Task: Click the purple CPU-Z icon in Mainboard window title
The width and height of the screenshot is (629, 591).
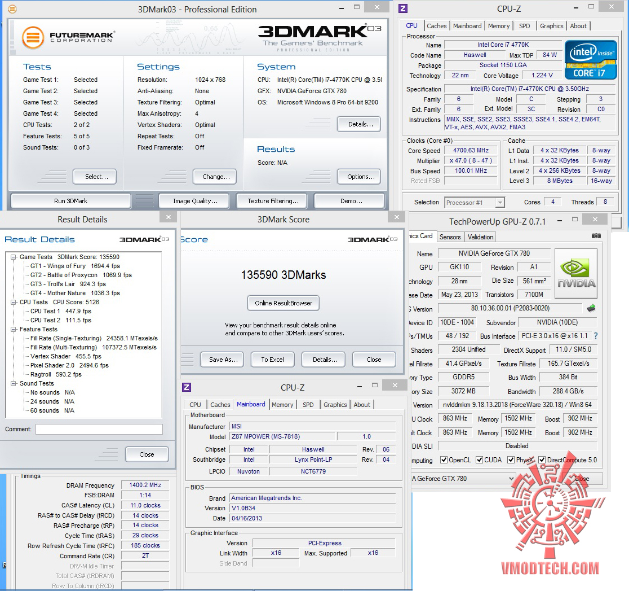Action: (x=187, y=387)
